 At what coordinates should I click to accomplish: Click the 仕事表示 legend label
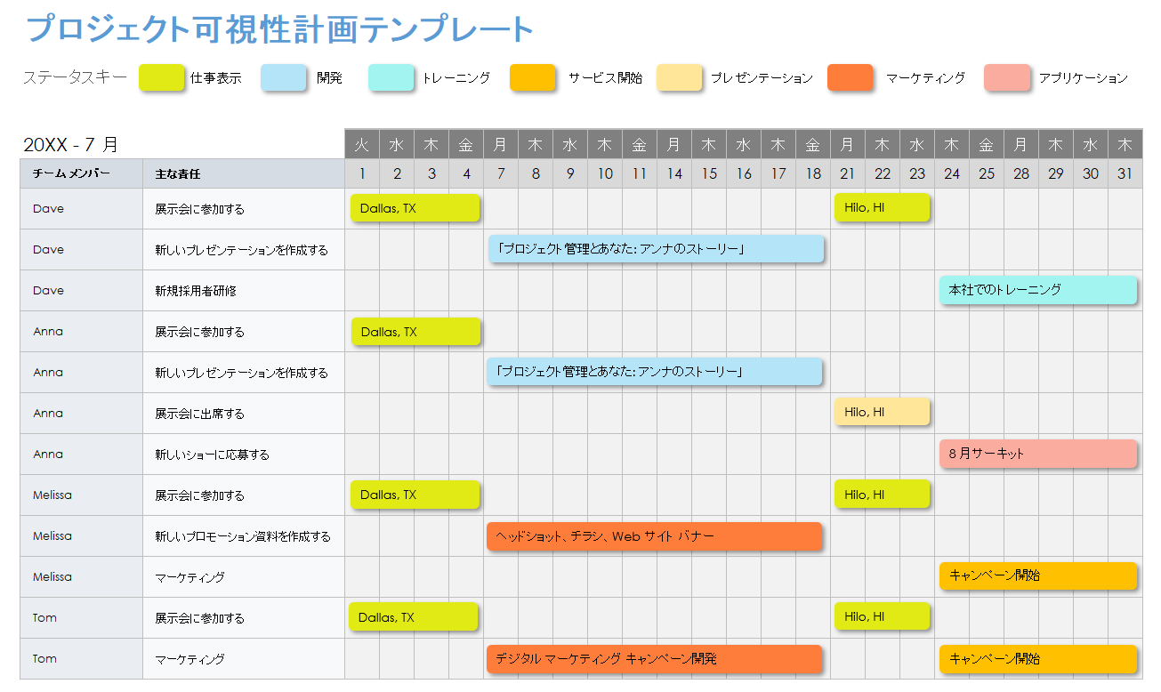[x=216, y=78]
